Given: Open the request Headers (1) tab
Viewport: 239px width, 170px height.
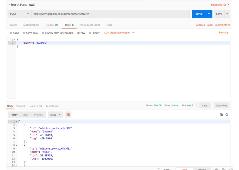Looking at the screenshot, I should (x=51, y=25).
